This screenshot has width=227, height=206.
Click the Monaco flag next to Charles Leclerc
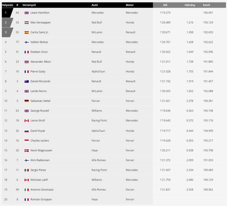point(27,141)
